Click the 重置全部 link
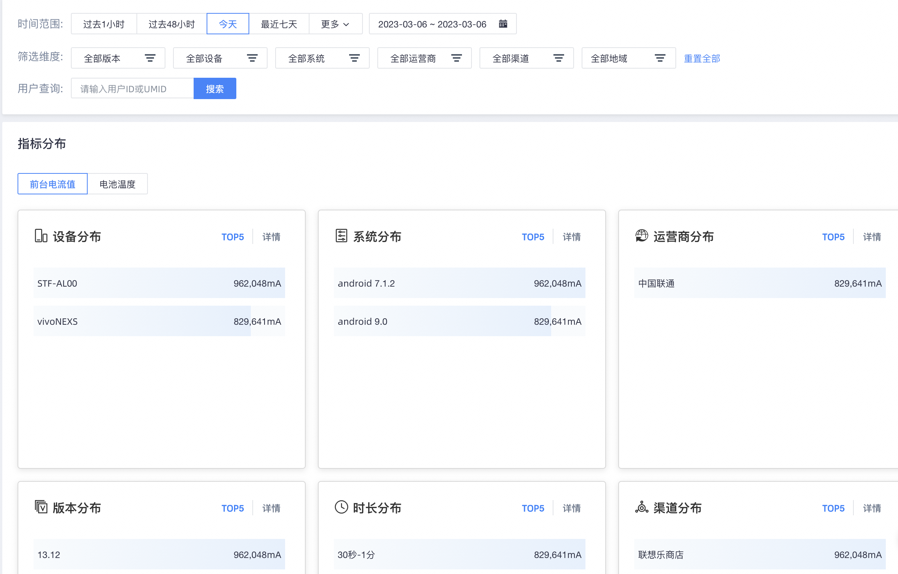Screen dimensions: 898x574 click(702, 58)
